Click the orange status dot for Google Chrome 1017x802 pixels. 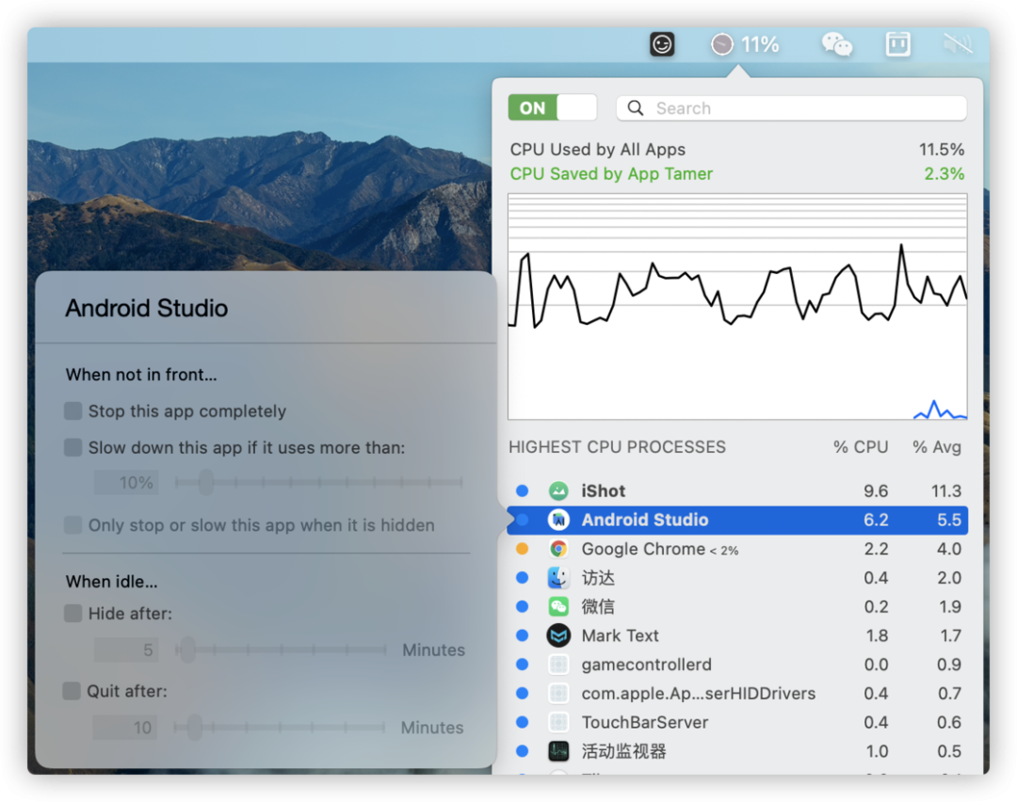coord(522,549)
